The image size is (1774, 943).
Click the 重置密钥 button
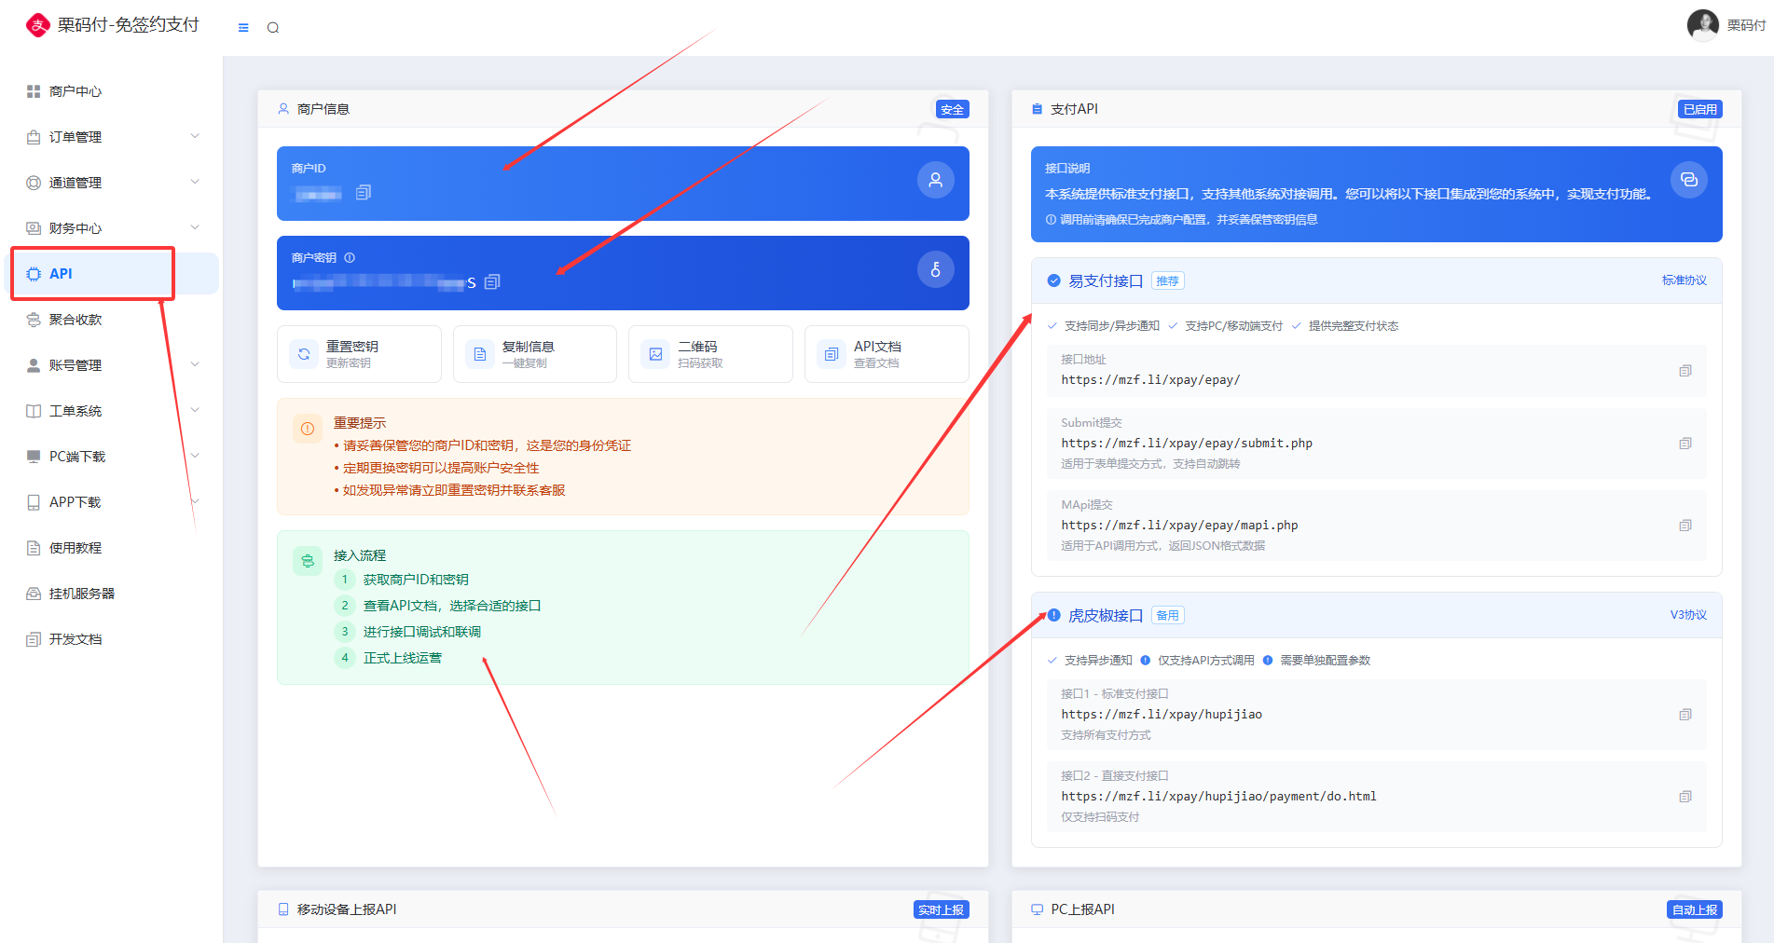359,354
